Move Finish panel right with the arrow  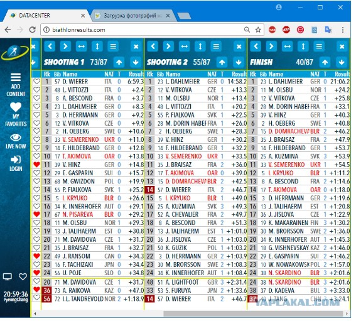pos(271,46)
